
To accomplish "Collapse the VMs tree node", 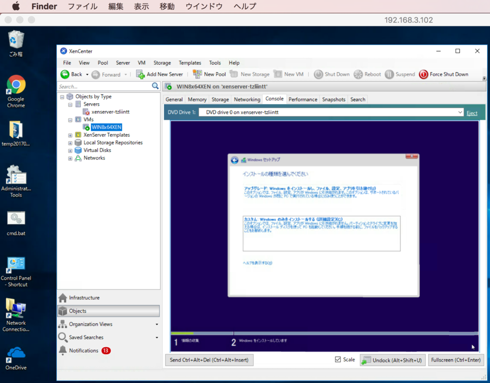I will click(70, 120).
